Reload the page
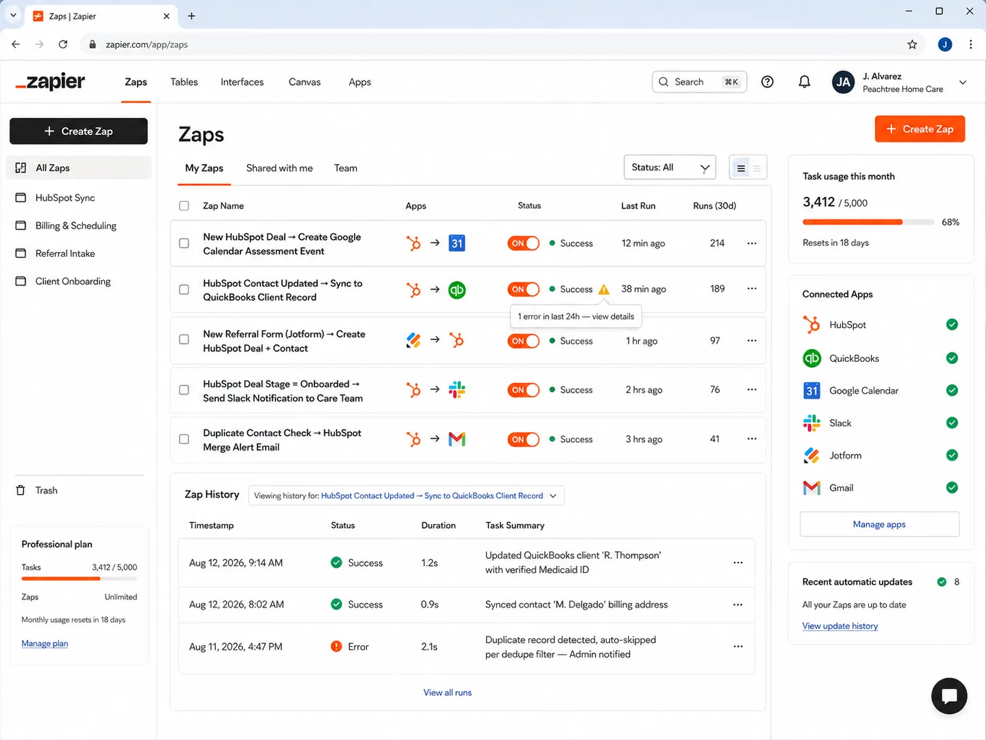Screen dimensions: 986x740 click(63, 44)
